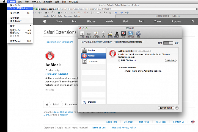
Task: Click the help question mark button
Action: click(177, 108)
